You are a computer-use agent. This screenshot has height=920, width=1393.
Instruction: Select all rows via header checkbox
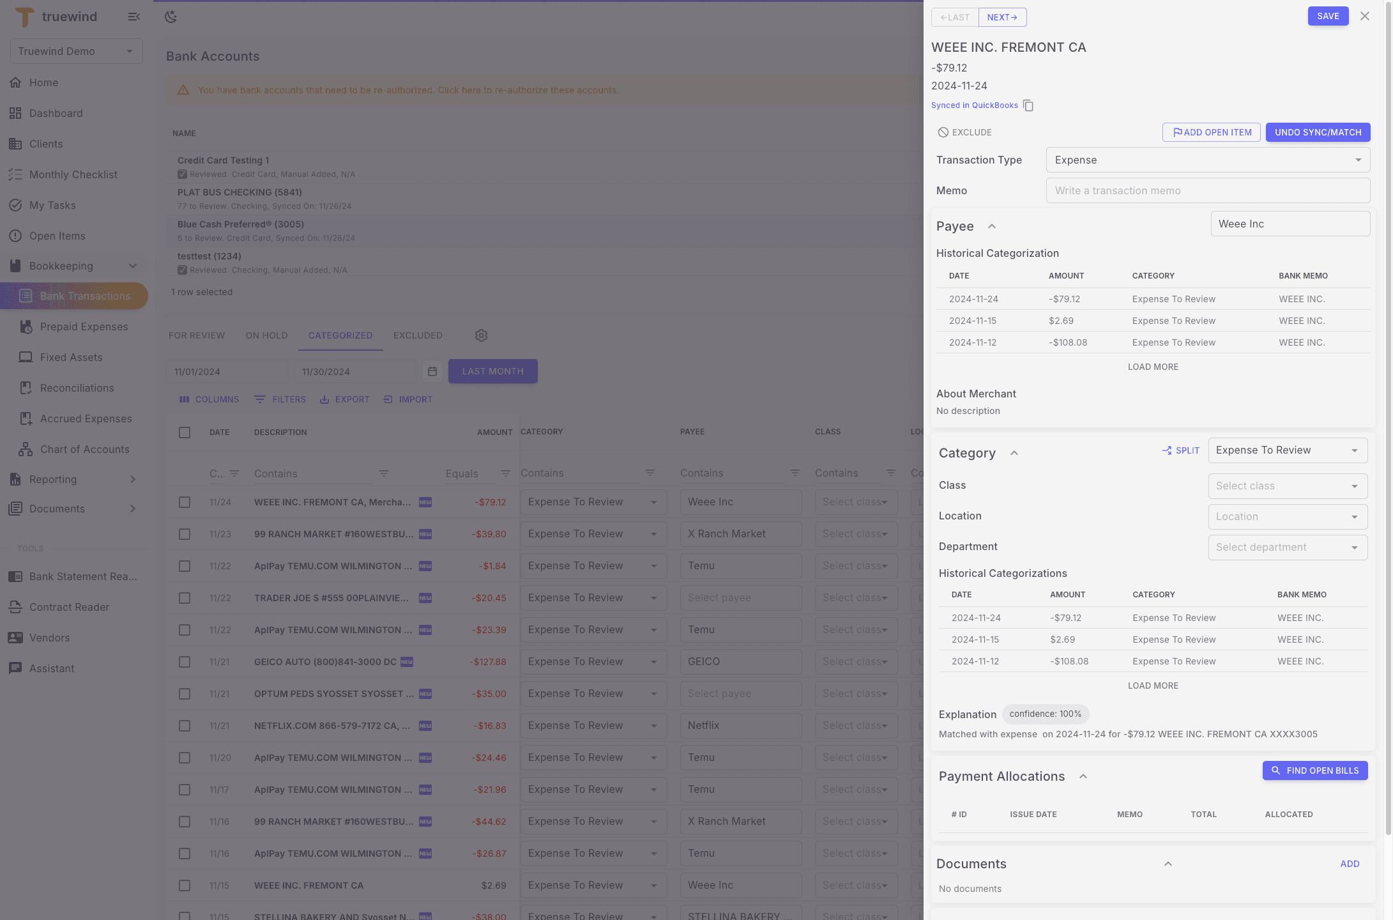185,432
